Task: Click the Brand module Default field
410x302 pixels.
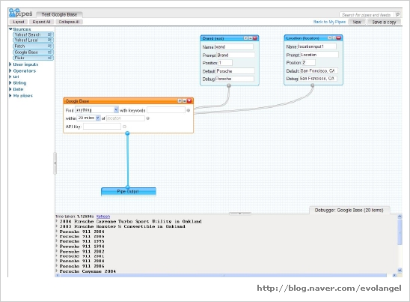Action: [235, 71]
